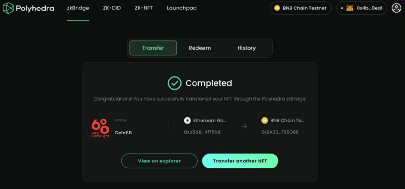405x189 pixels.
Task: Open the BNB Chain Testnet network selector
Action: pos(301,8)
